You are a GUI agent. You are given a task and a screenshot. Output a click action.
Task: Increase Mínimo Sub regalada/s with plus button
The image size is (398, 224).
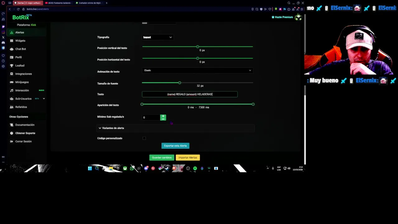point(163,116)
